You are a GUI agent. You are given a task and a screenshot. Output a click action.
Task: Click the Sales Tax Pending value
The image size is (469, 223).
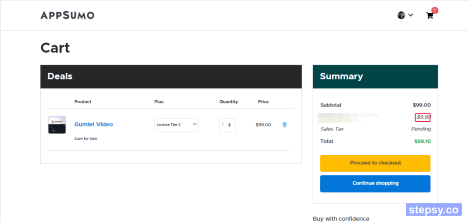pos(421,129)
